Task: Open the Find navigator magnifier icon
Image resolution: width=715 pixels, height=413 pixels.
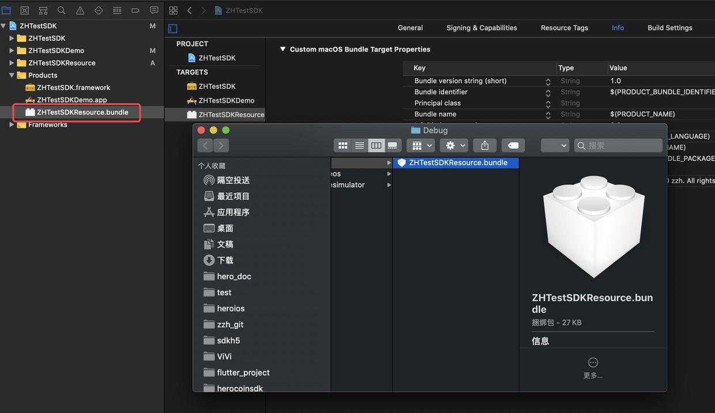Action: [x=62, y=10]
